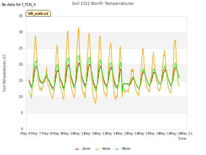Viewport: 206px width, 155px height.
Task: Click the May 6 tick label
Action: (x=25, y=133)
